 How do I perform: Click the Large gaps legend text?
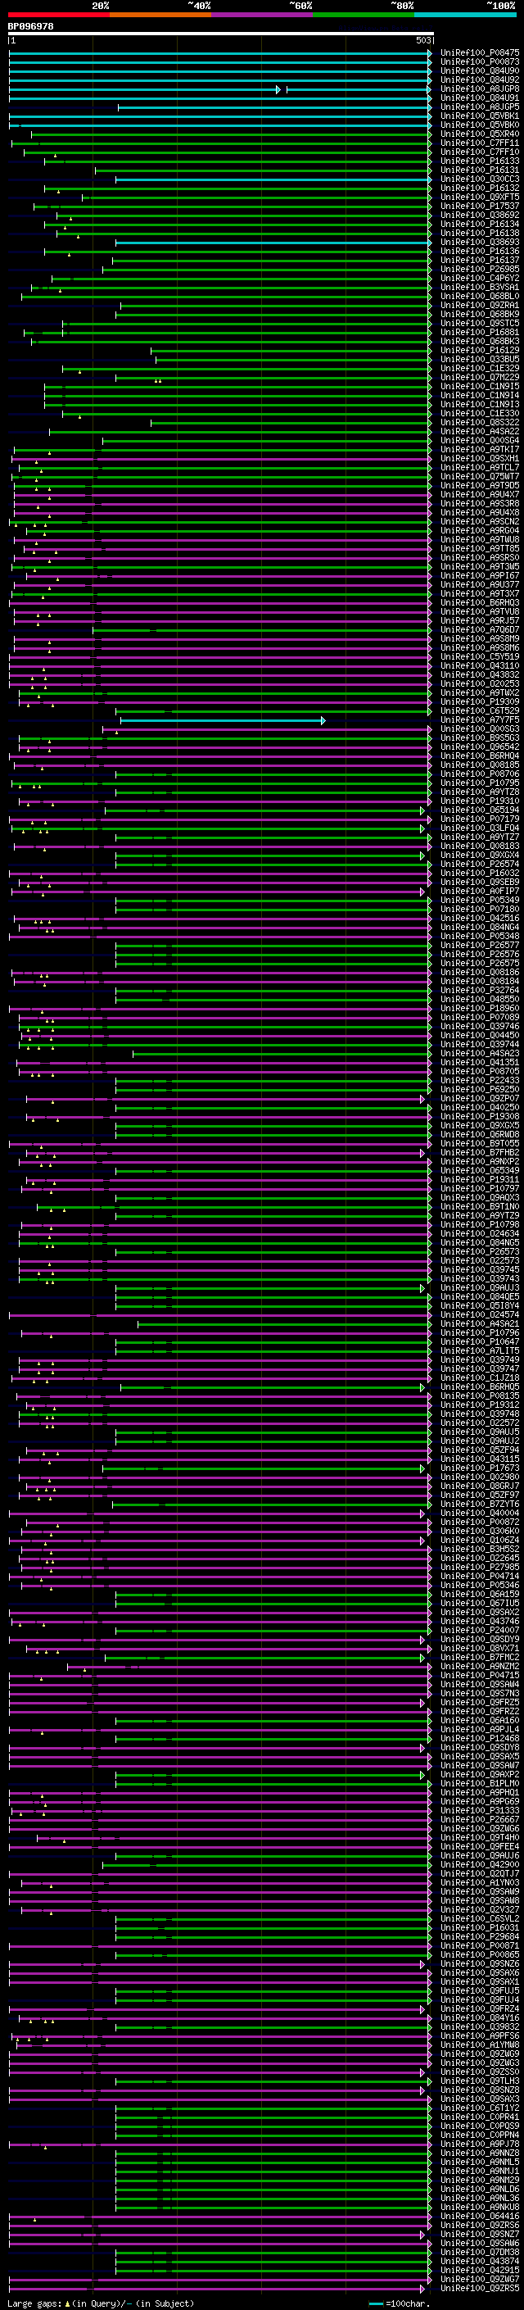[x=35, y=2303]
